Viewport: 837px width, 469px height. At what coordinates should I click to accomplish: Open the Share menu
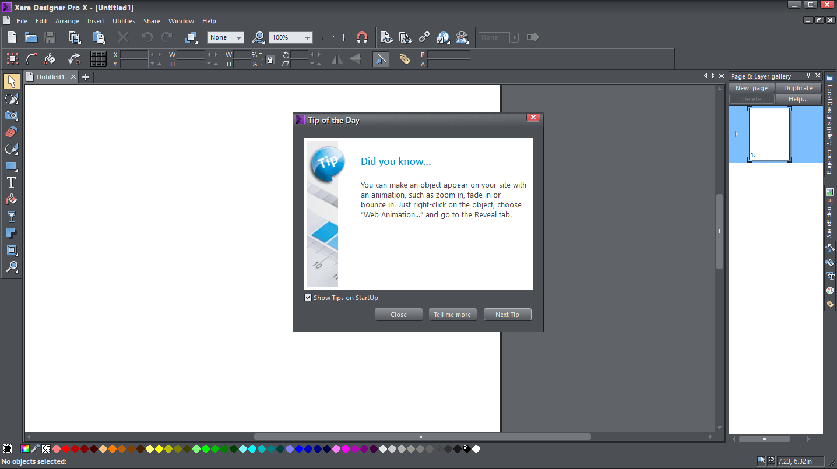152,21
